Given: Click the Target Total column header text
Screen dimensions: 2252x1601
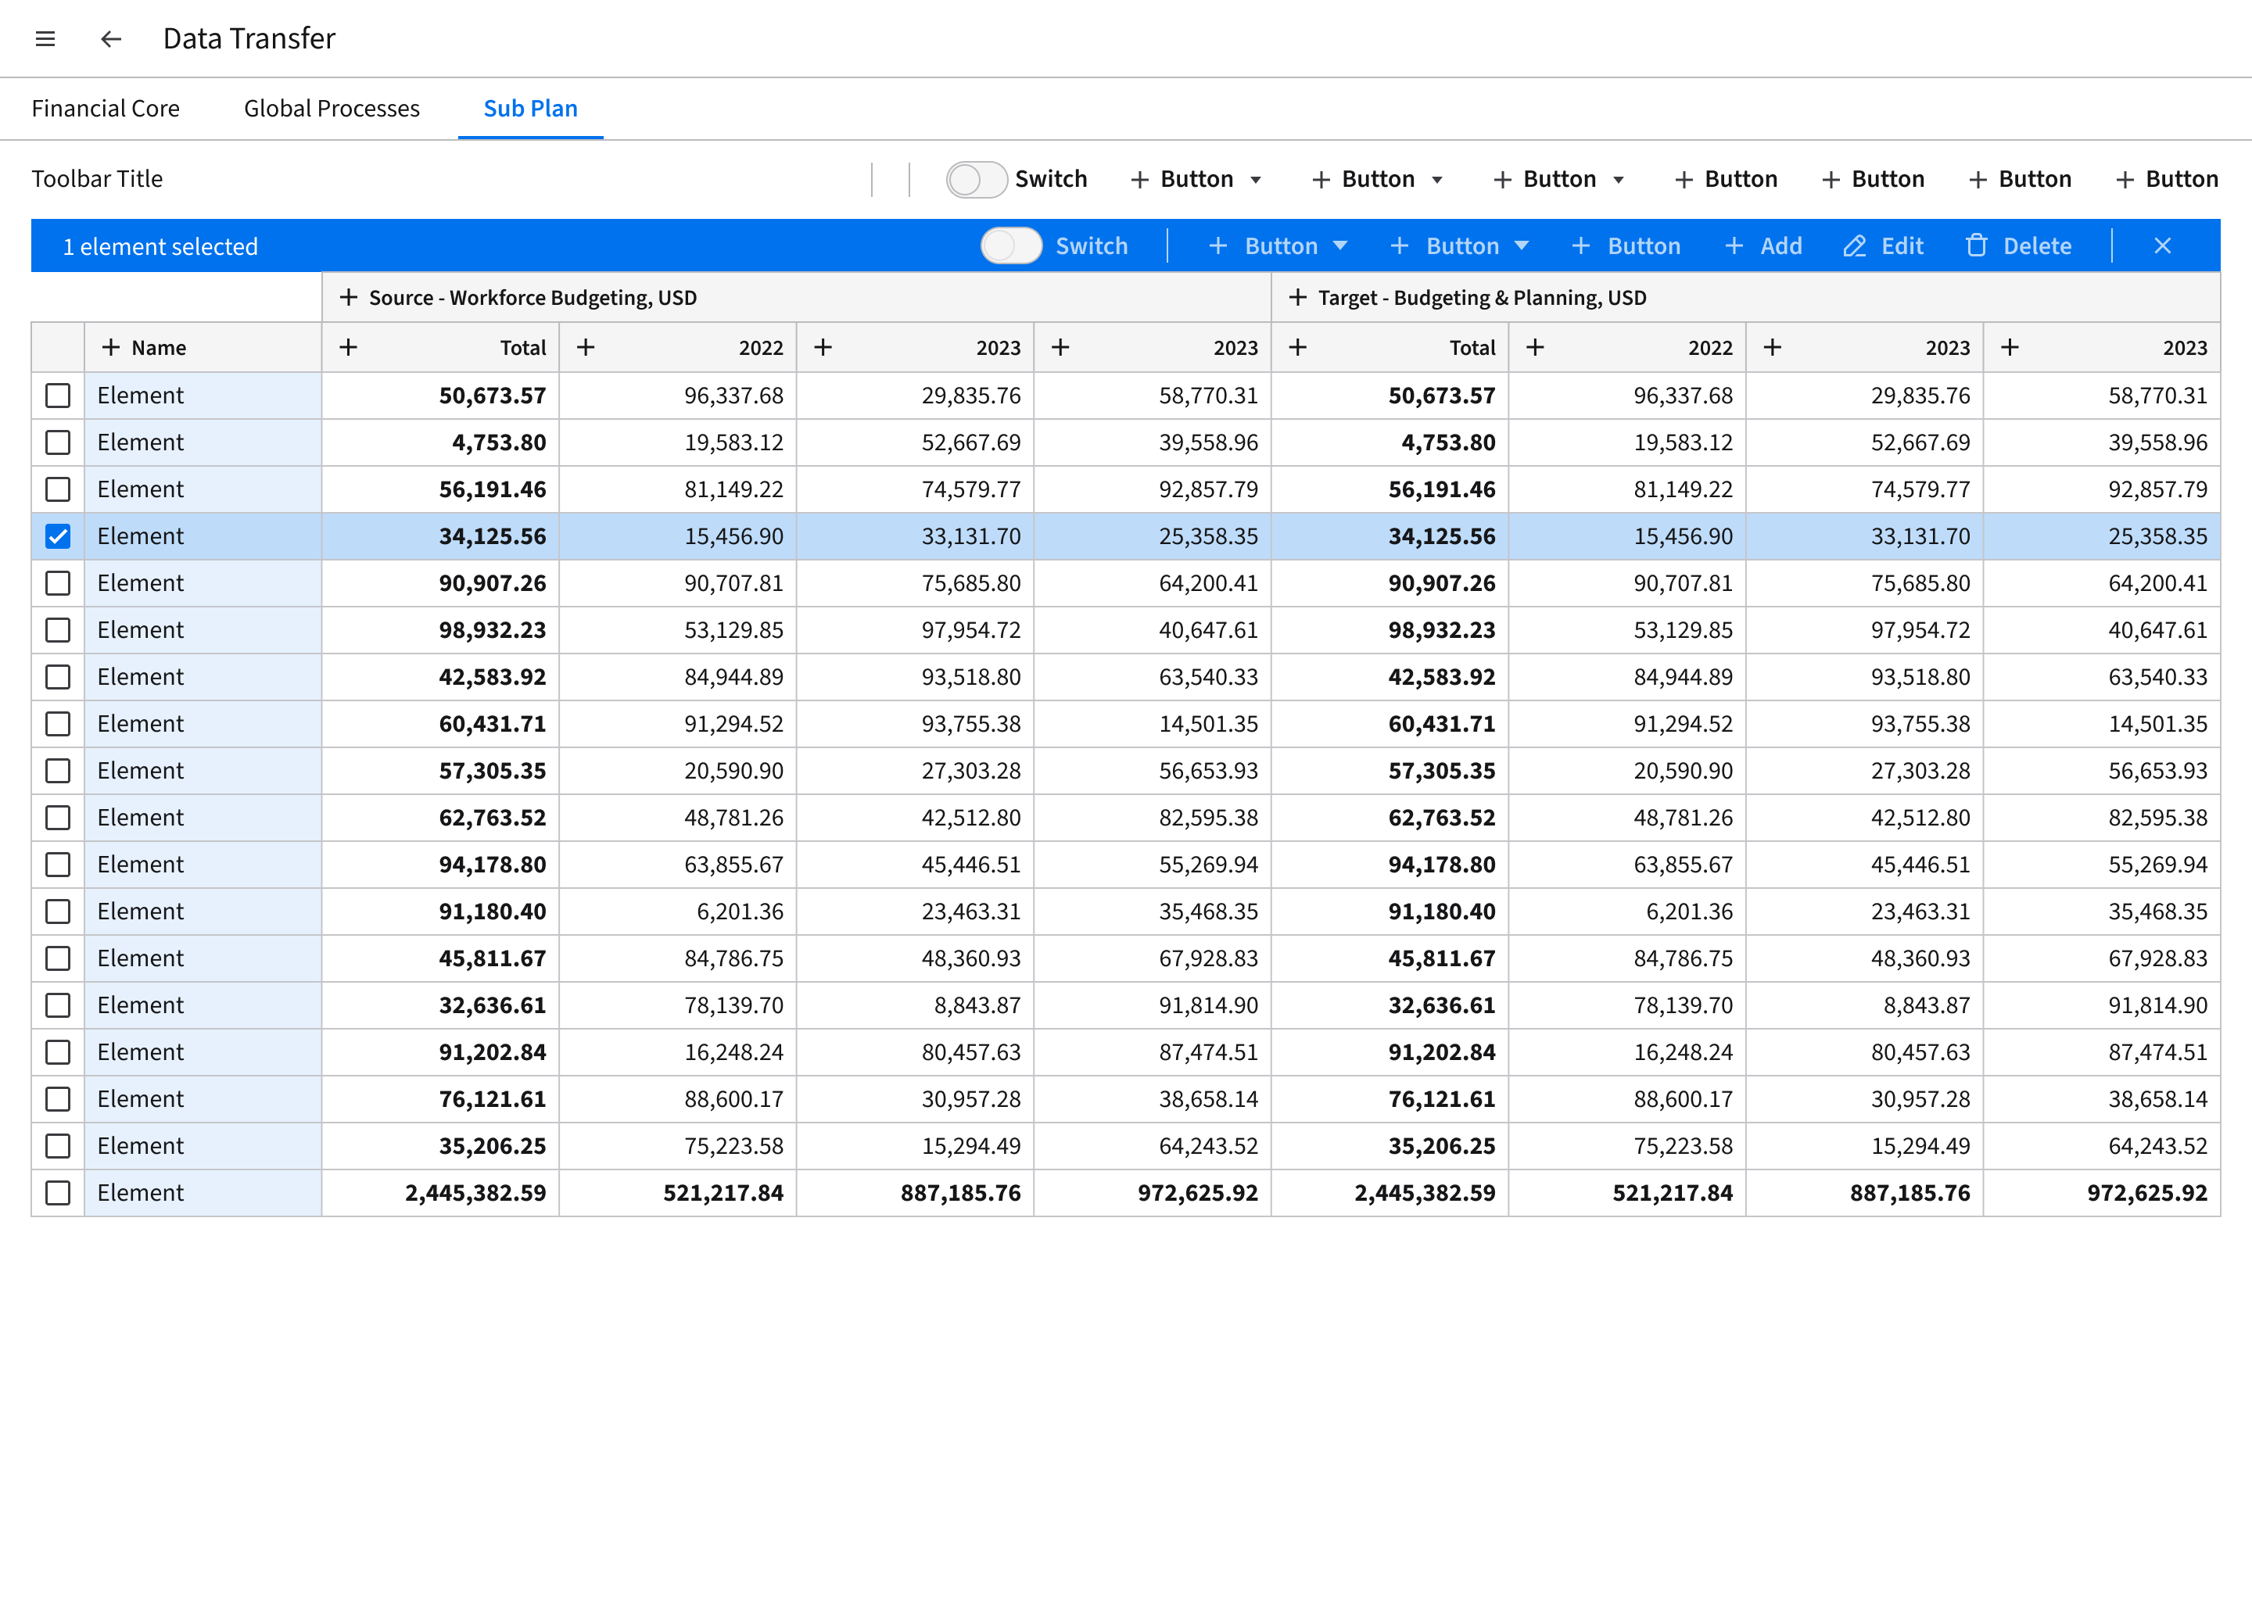Looking at the screenshot, I should pos(1472,348).
